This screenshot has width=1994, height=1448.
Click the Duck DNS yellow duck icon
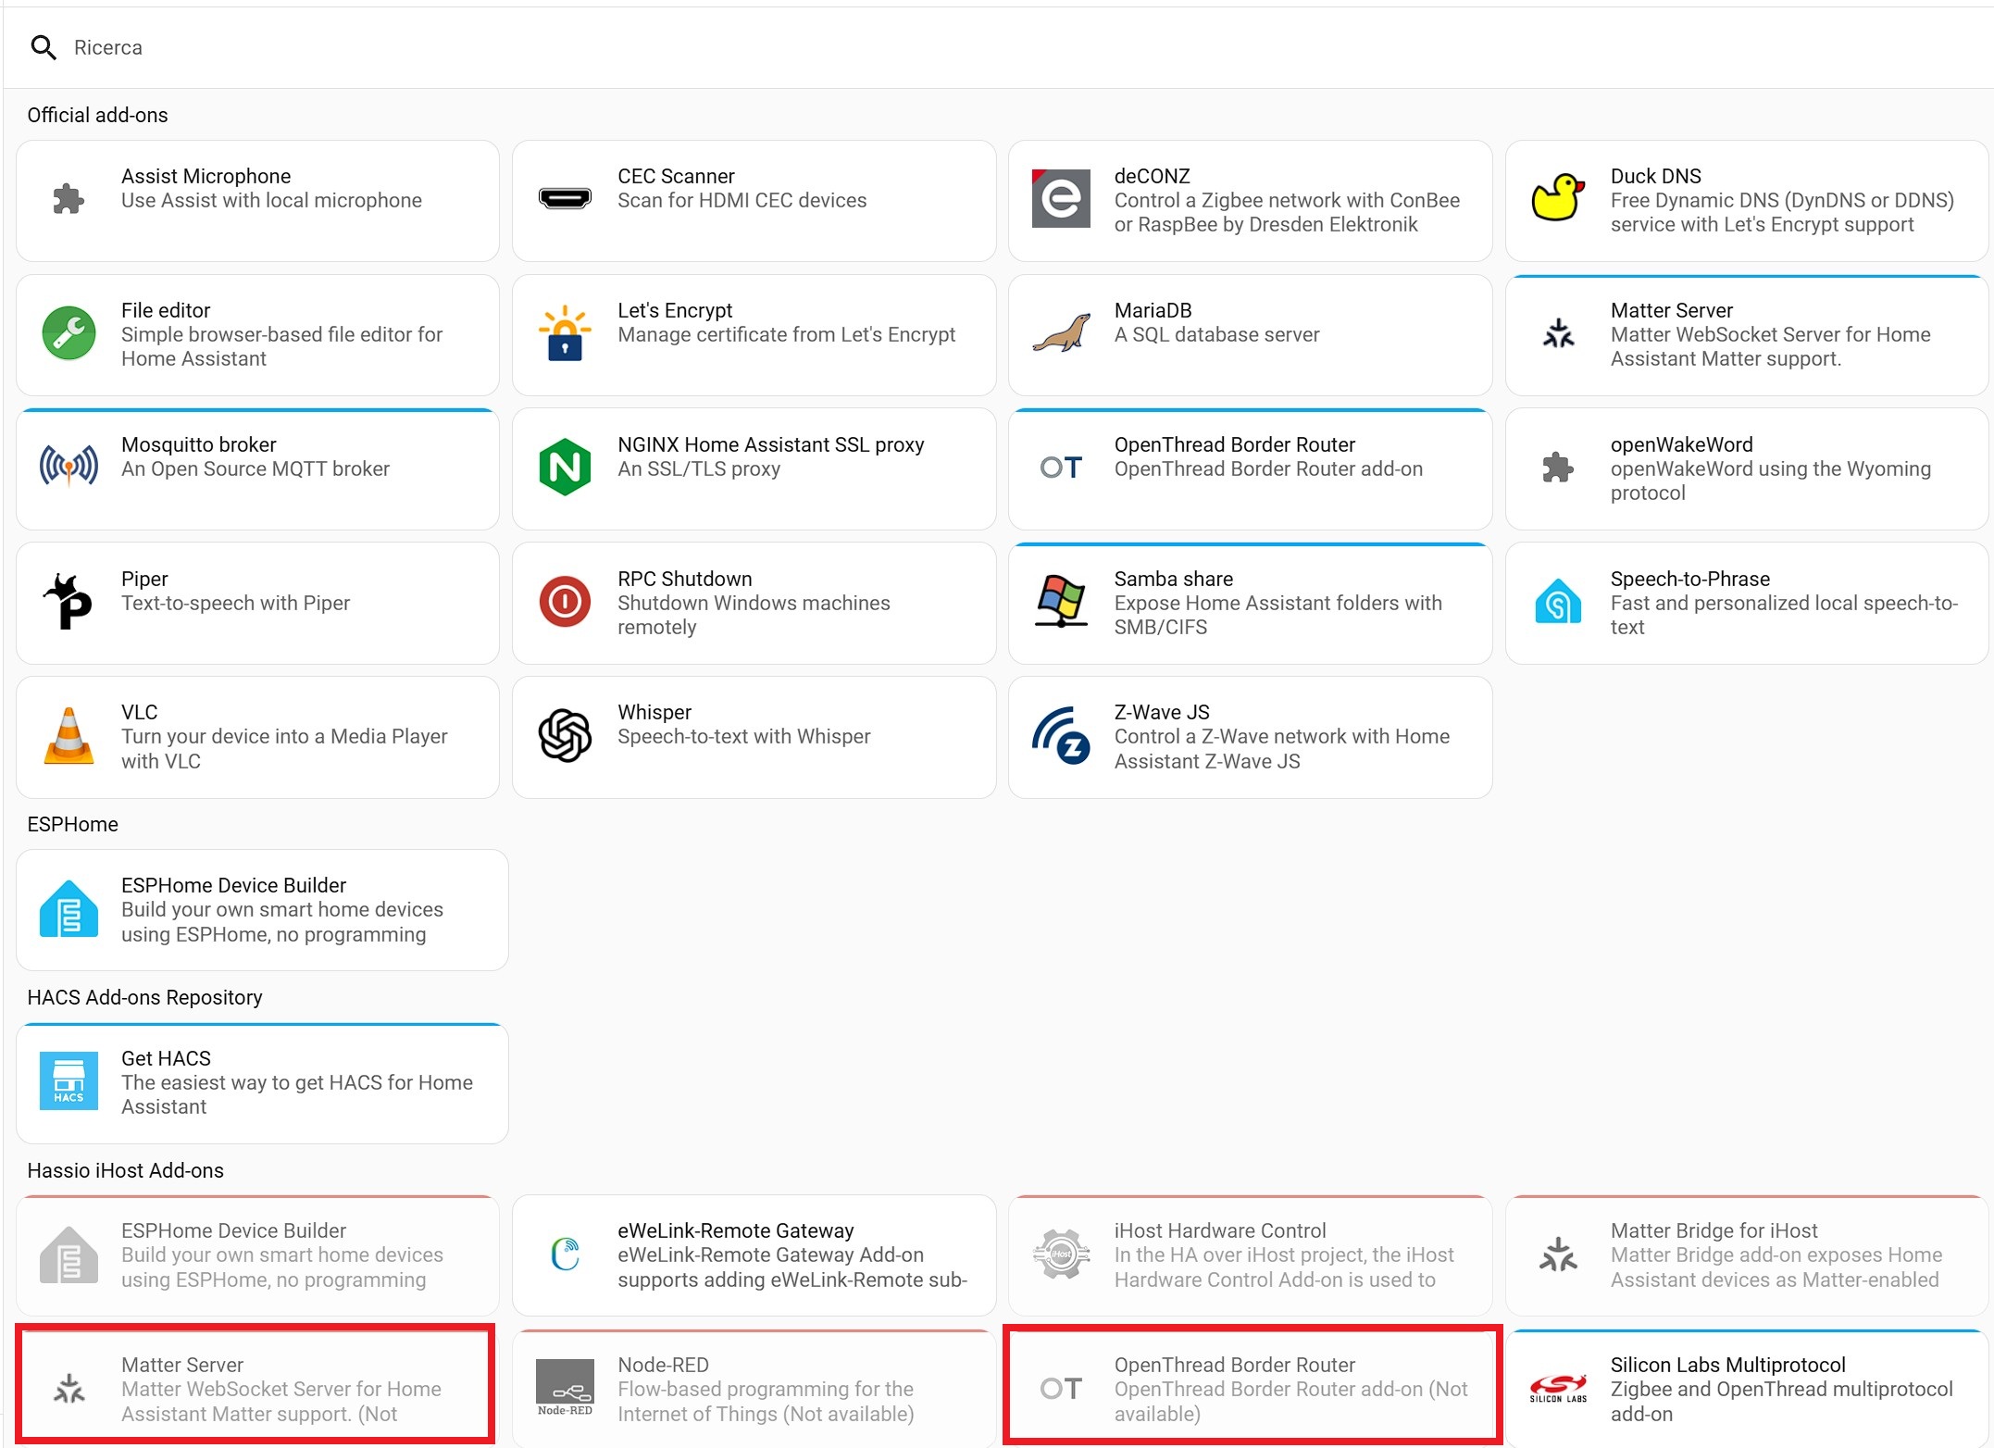(x=1558, y=199)
